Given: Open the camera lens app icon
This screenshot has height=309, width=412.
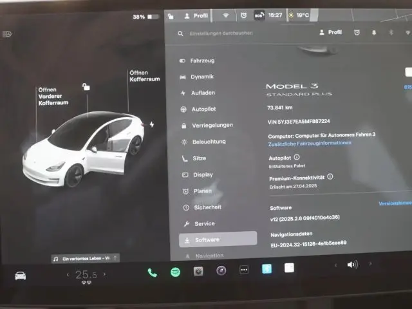Looking at the screenshot, I should (x=221, y=270).
